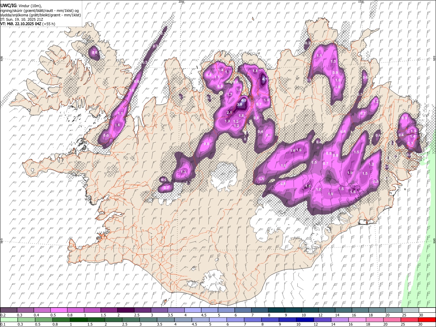Screen dimensions: 436x327
Task: Select the light lavender 4–4.5 snow legend swatch
Action: (x=192, y=310)
